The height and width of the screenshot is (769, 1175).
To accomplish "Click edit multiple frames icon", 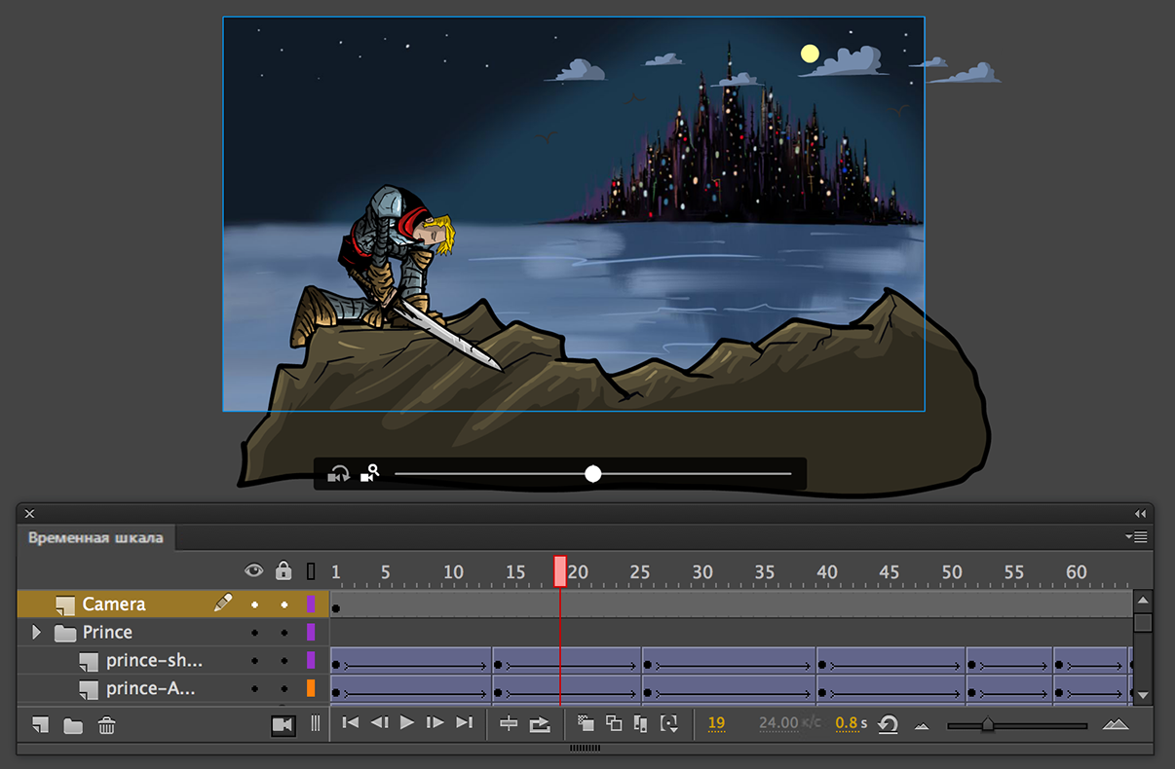I will (641, 723).
